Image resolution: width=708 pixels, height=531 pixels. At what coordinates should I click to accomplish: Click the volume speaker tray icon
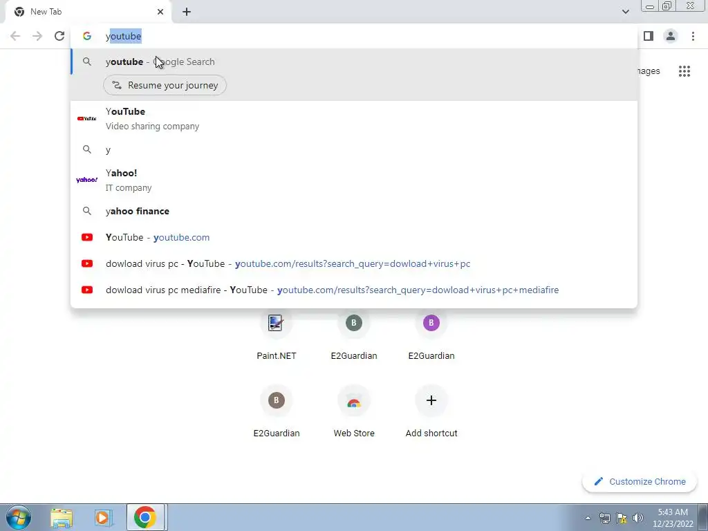[638, 518]
